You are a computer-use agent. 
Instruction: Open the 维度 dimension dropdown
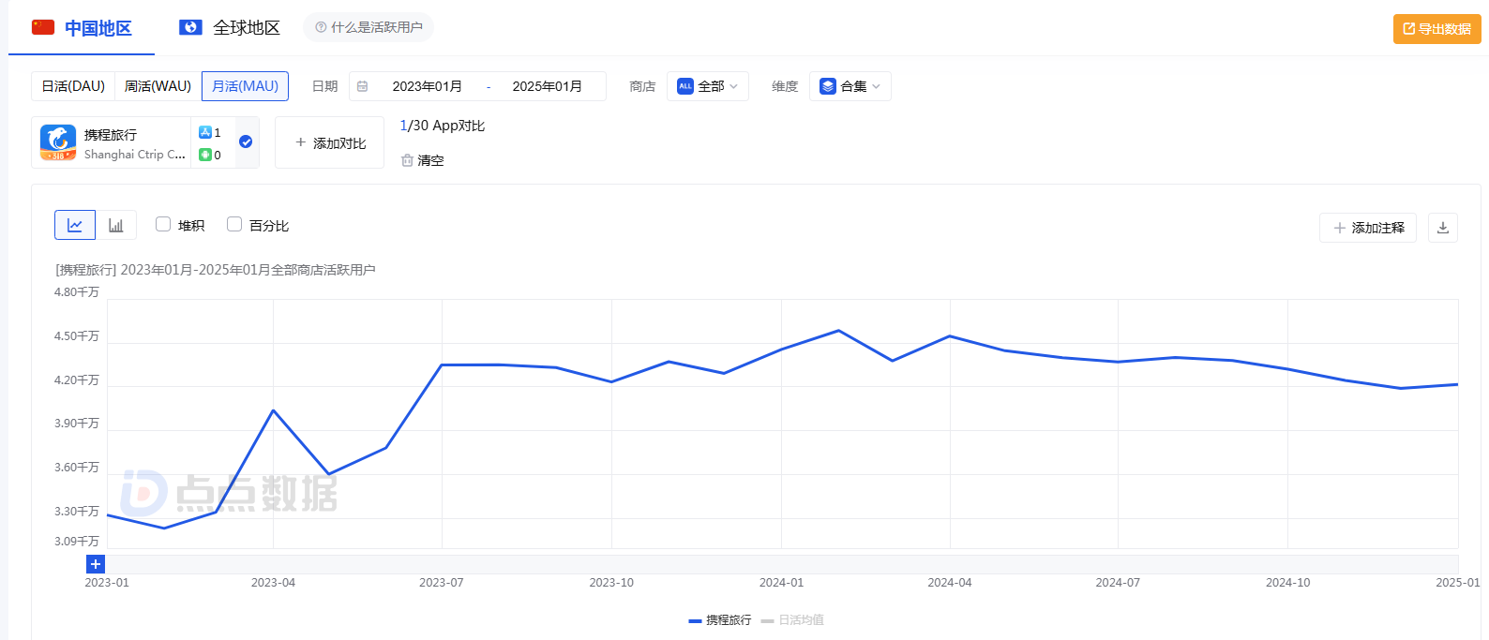(850, 86)
